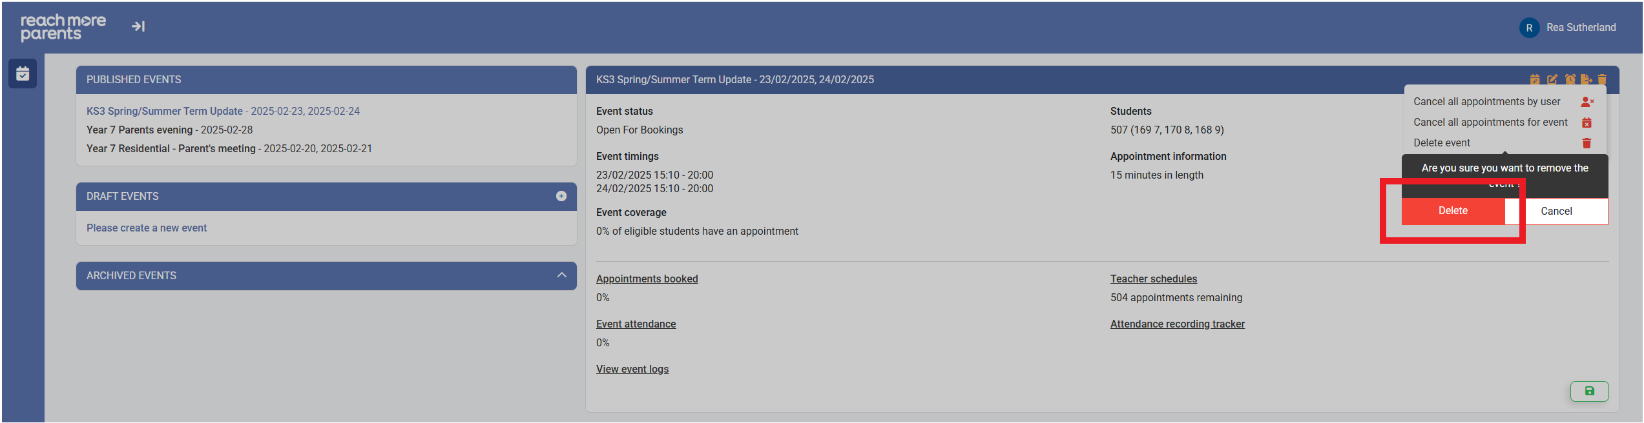Image resolution: width=1644 pixels, height=423 pixels.
Task: Open the Attendance recording tracker link
Action: pyautogui.click(x=1177, y=324)
